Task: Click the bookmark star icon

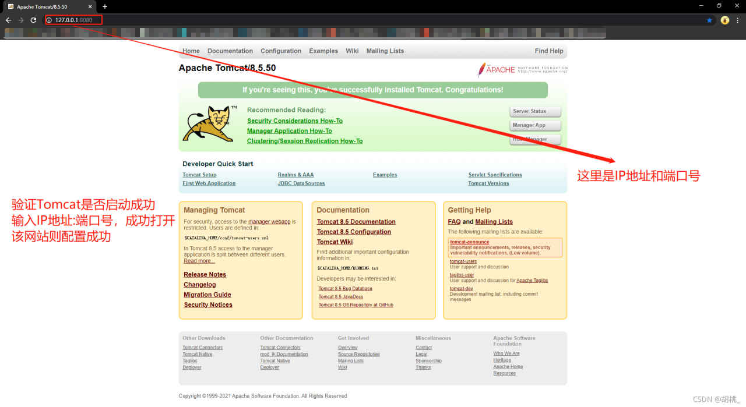Action: tap(709, 20)
